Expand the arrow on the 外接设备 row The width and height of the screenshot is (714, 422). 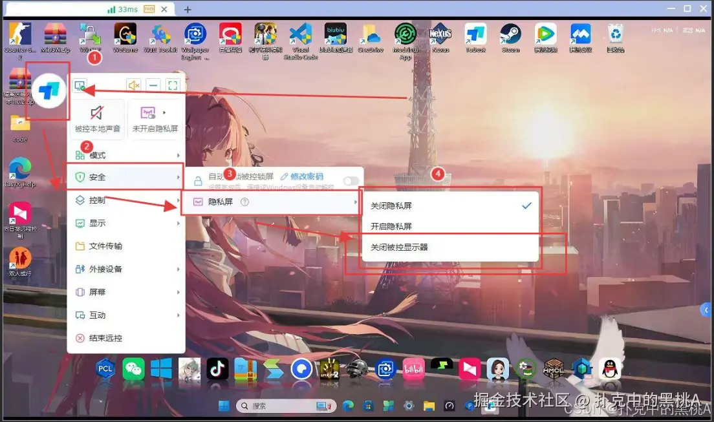[x=178, y=269]
